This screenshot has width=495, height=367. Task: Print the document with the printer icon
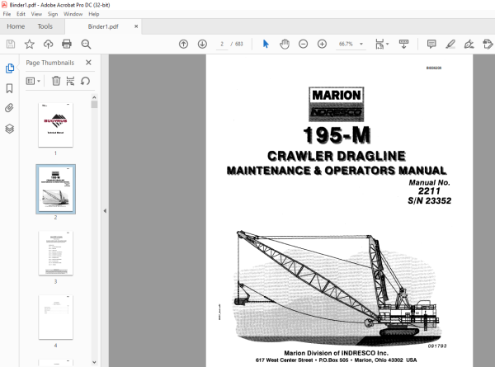pos(67,44)
